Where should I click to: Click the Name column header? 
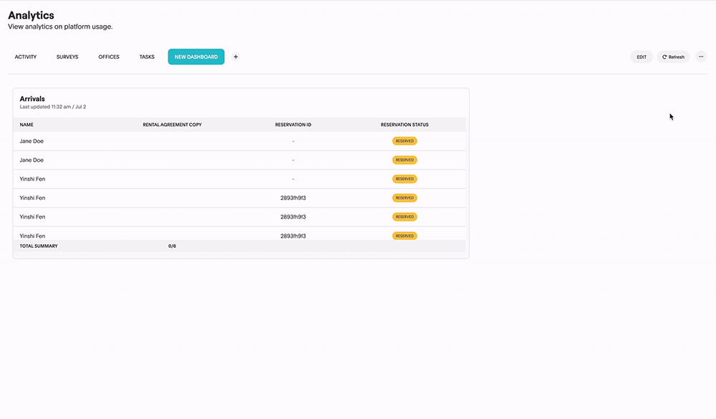26,125
